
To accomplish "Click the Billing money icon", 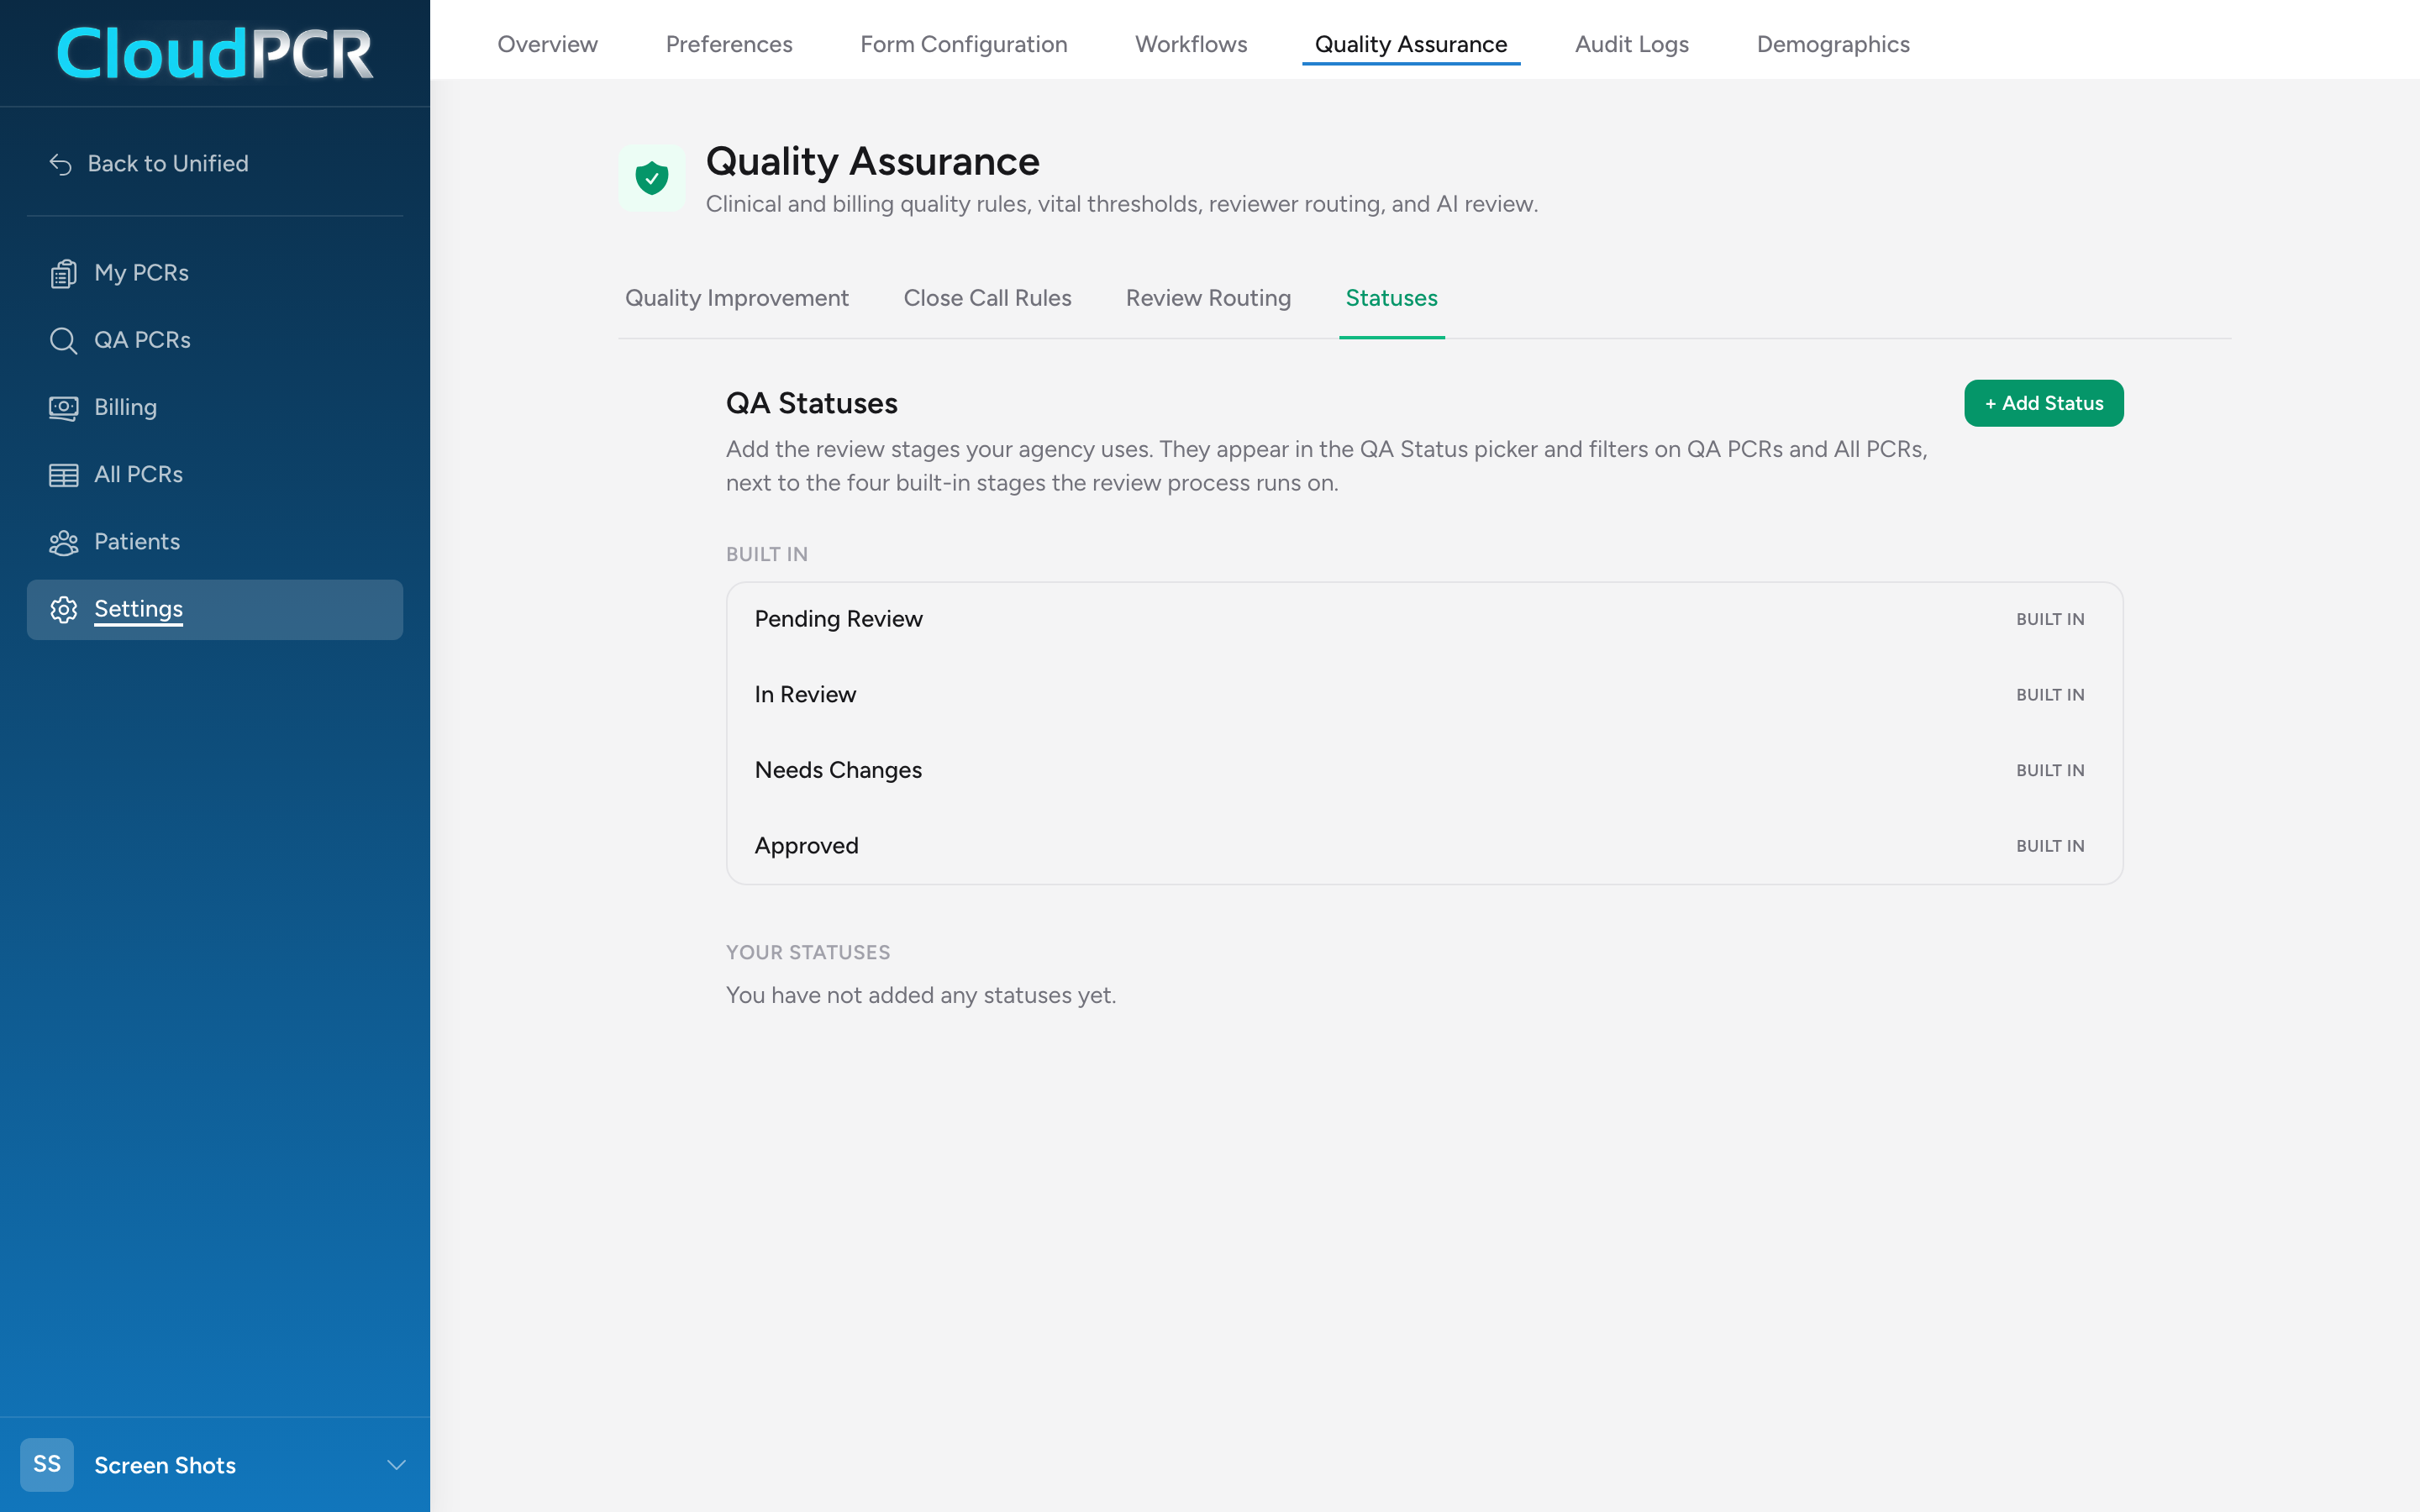I will [63, 407].
